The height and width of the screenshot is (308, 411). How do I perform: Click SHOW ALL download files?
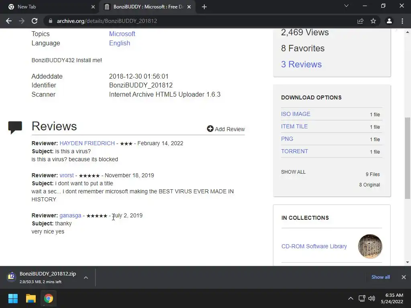pyautogui.click(x=293, y=172)
